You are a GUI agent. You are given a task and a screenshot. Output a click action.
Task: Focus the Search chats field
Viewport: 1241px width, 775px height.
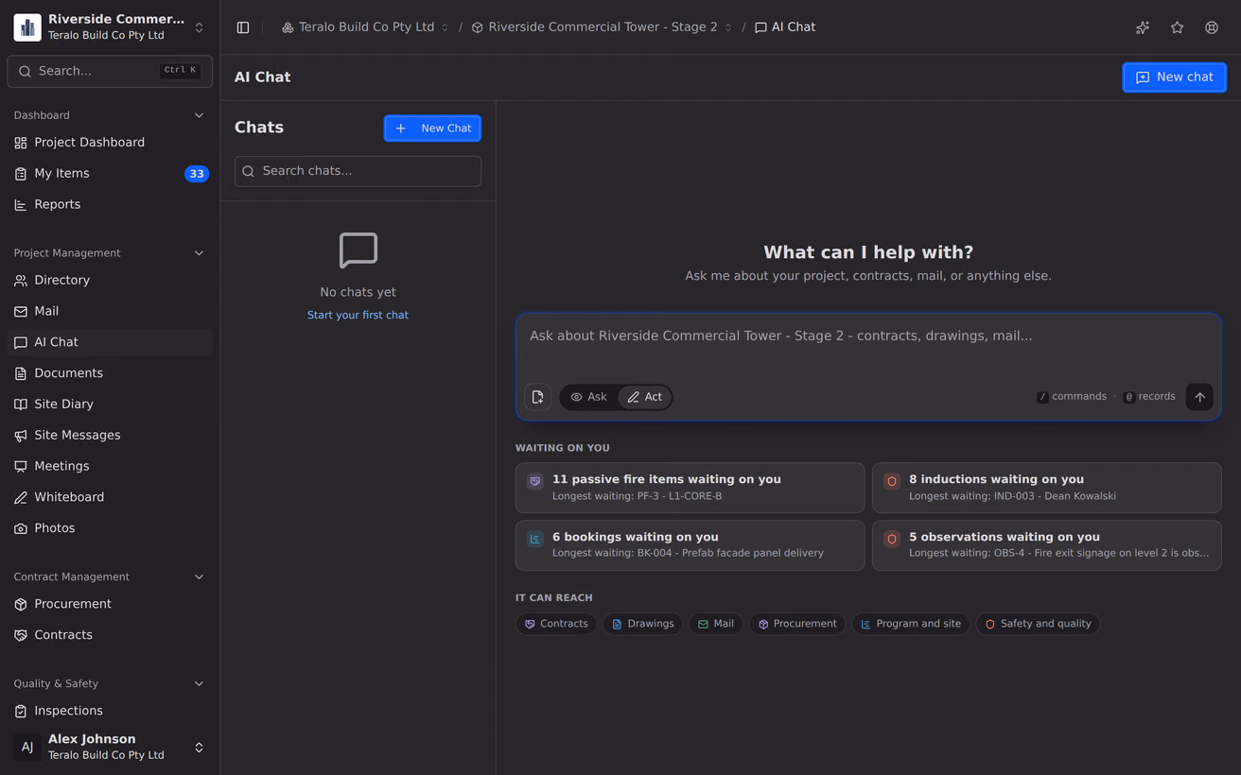pos(358,171)
